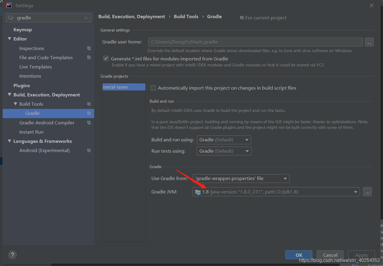Select Inspections in the settings tree
This screenshot has width=383, height=266.
click(32, 48)
